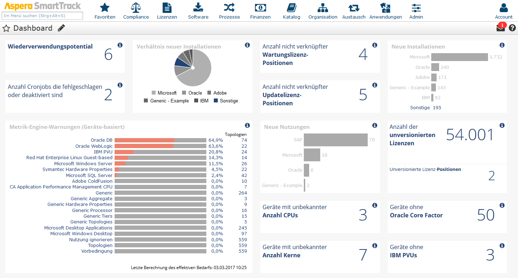Show info for Wiederverwendungspotential tile

pyautogui.click(x=120, y=45)
